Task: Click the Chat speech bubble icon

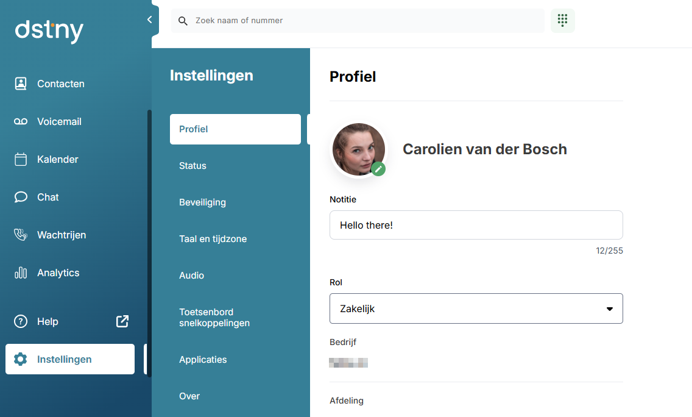Action: 21,197
